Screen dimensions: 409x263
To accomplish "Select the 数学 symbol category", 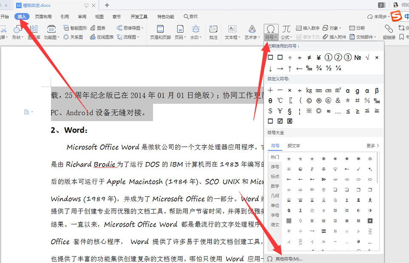I will [275, 186].
